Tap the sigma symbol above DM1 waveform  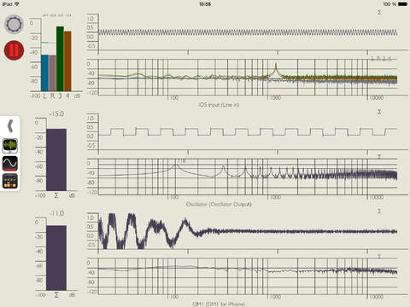coord(379,211)
